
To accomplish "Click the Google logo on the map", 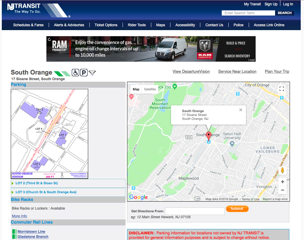I will tap(138, 197).
